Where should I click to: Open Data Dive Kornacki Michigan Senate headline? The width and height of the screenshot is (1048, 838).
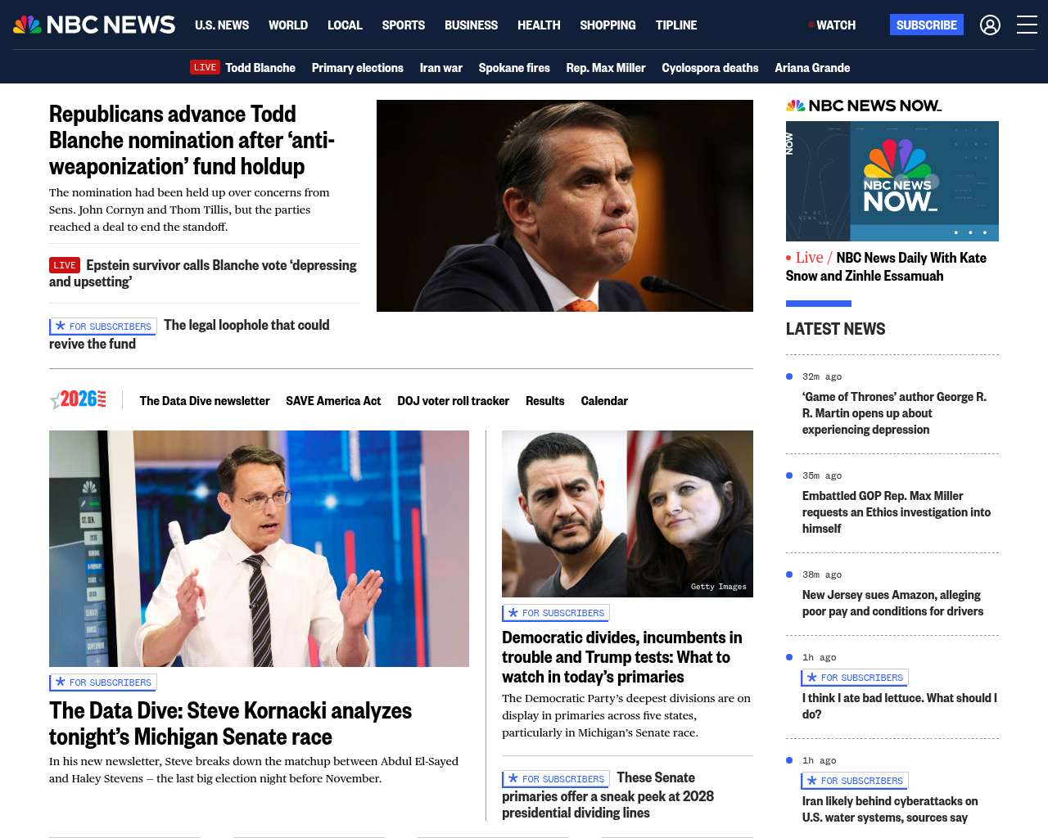[230, 723]
